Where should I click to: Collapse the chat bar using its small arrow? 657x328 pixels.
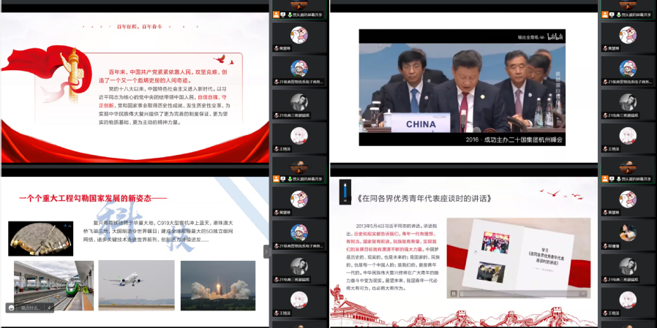pyautogui.click(x=50, y=308)
